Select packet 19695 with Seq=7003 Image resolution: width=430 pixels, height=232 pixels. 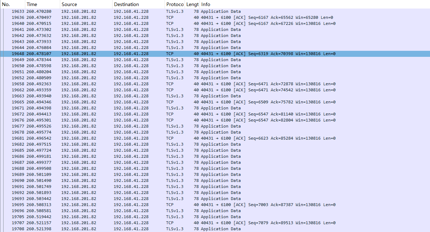coord(214,205)
